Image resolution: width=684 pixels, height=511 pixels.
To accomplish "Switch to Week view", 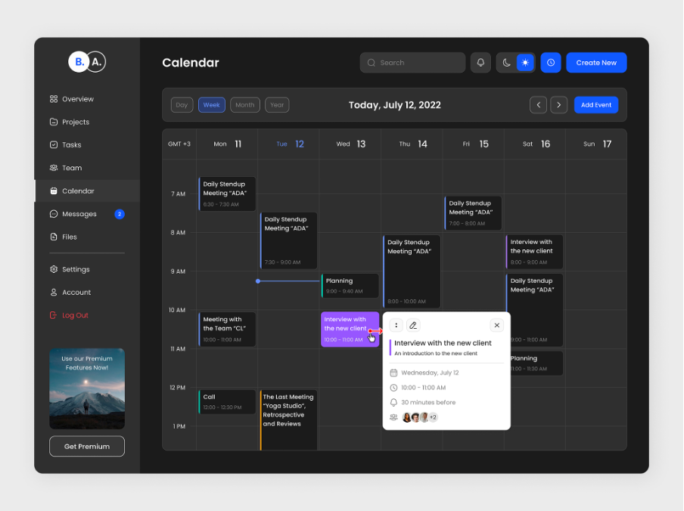I will point(212,105).
